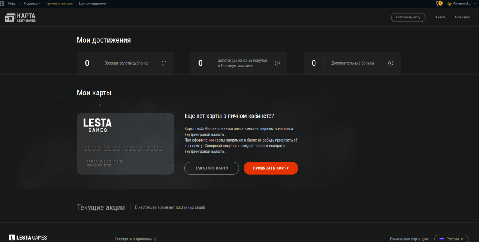
Task: Click the Мои достижения heading
Action: click(x=104, y=40)
